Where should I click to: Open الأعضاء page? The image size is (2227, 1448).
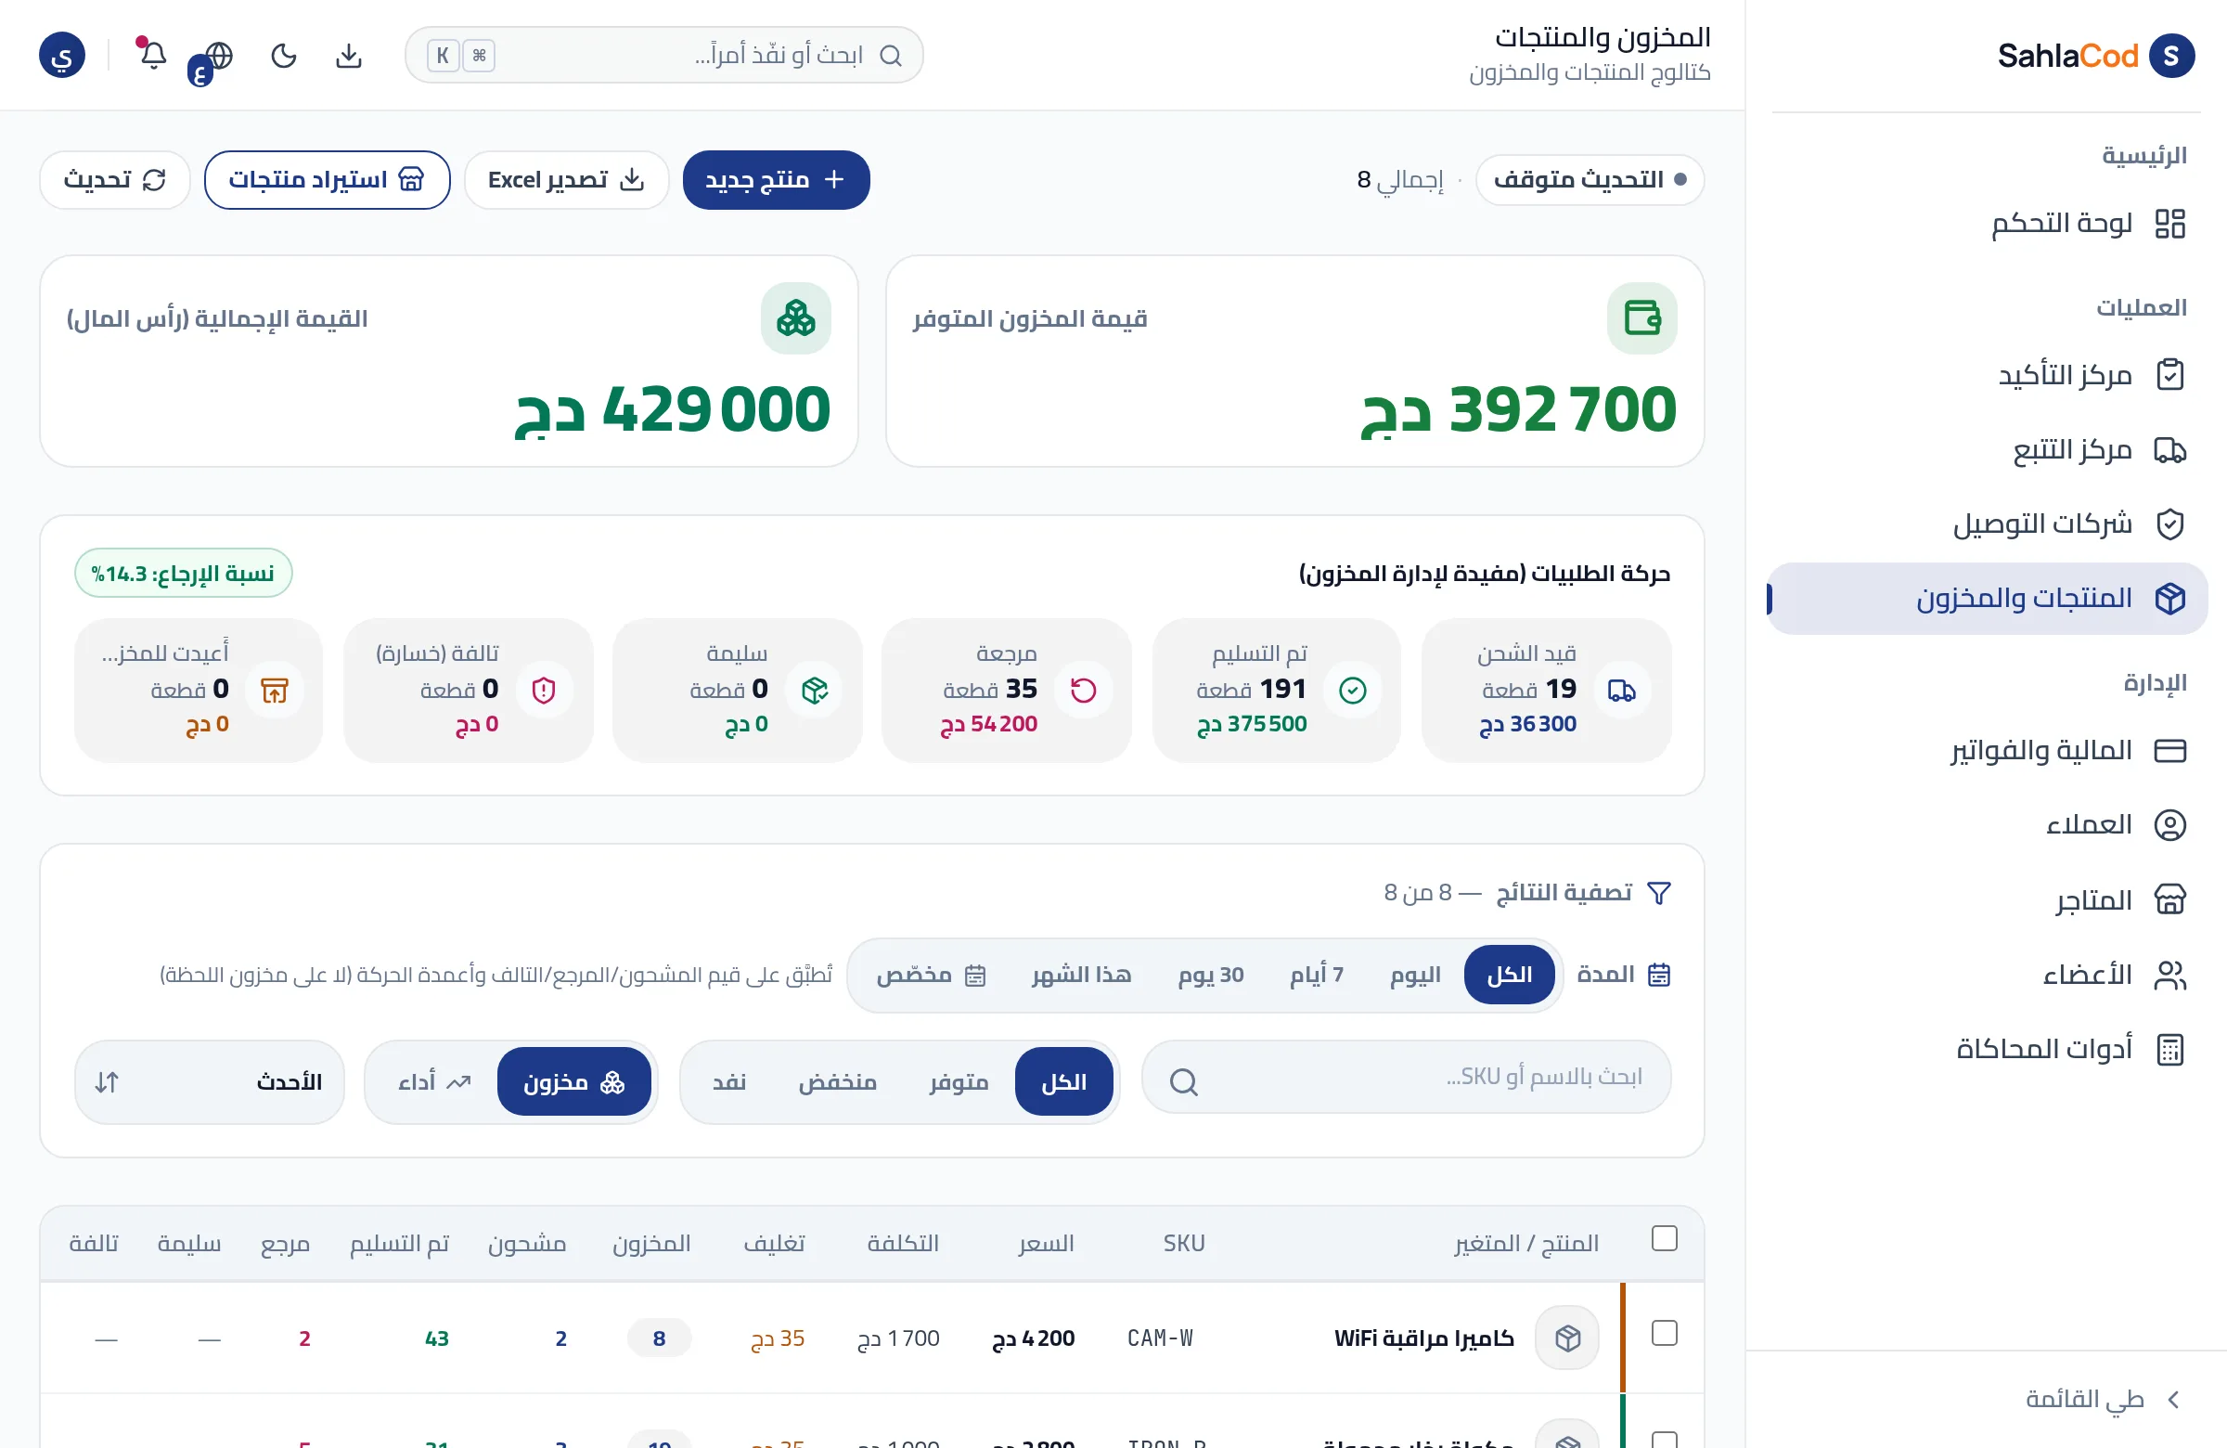pyautogui.click(x=1986, y=976)
